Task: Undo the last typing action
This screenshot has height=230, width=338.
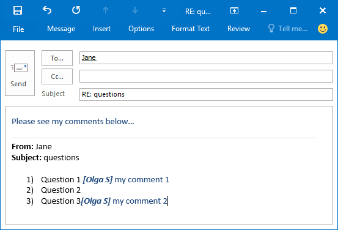Action: click(47, 10)
